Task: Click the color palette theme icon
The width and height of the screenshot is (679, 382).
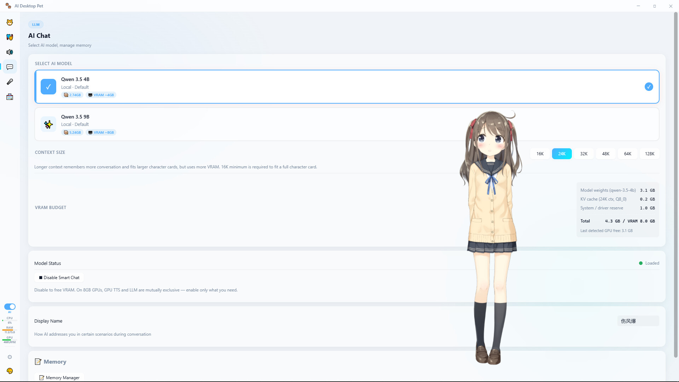Action: [x=10, y=371]
